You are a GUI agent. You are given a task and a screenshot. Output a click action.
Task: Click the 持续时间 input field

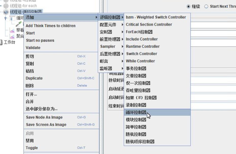click(x=213, y=80)
